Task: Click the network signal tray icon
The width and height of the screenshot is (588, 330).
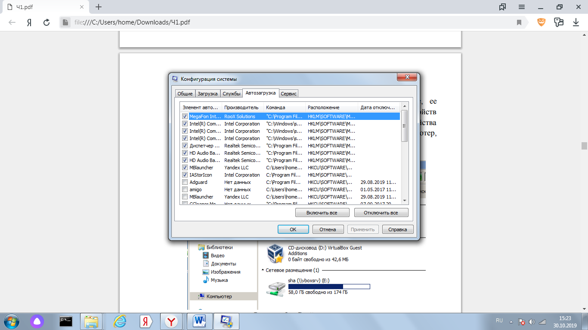Action: [x=542, y=321]
